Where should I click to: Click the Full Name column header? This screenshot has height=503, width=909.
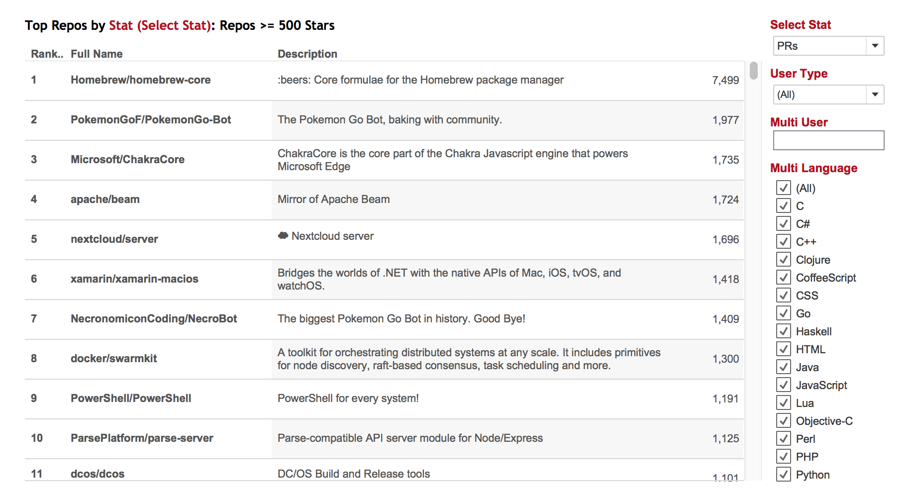97,54
